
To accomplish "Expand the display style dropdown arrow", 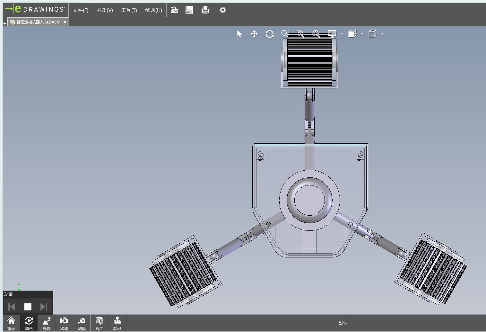I will tap(342, 34).
